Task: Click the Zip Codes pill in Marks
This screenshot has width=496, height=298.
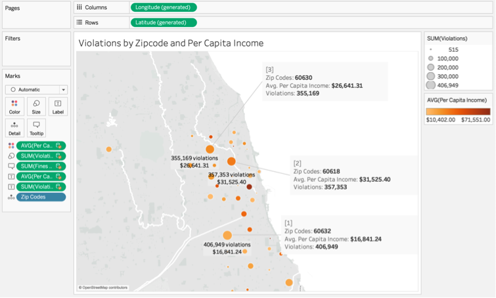Action: [x=41, y=197]
